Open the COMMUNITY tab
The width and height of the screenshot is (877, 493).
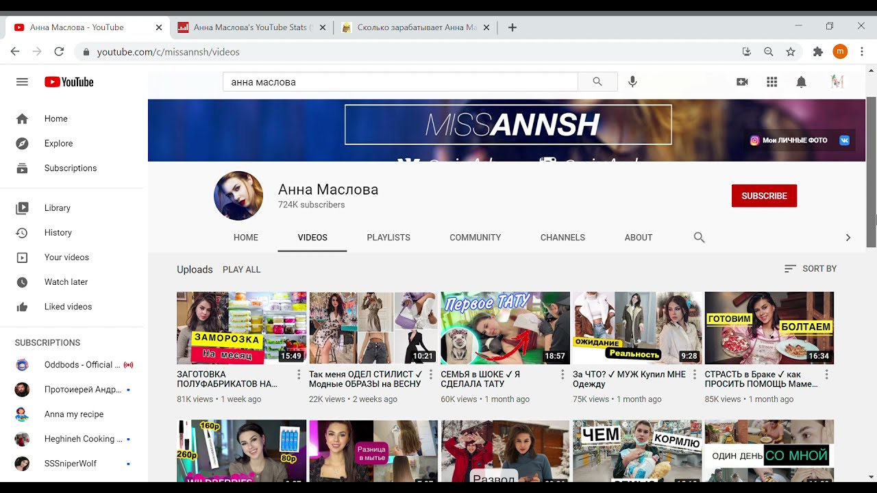pos(475,238)
